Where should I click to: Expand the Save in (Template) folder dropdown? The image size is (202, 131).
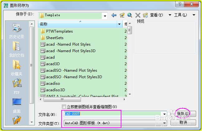pyautogui.click(x=105, y=16)
